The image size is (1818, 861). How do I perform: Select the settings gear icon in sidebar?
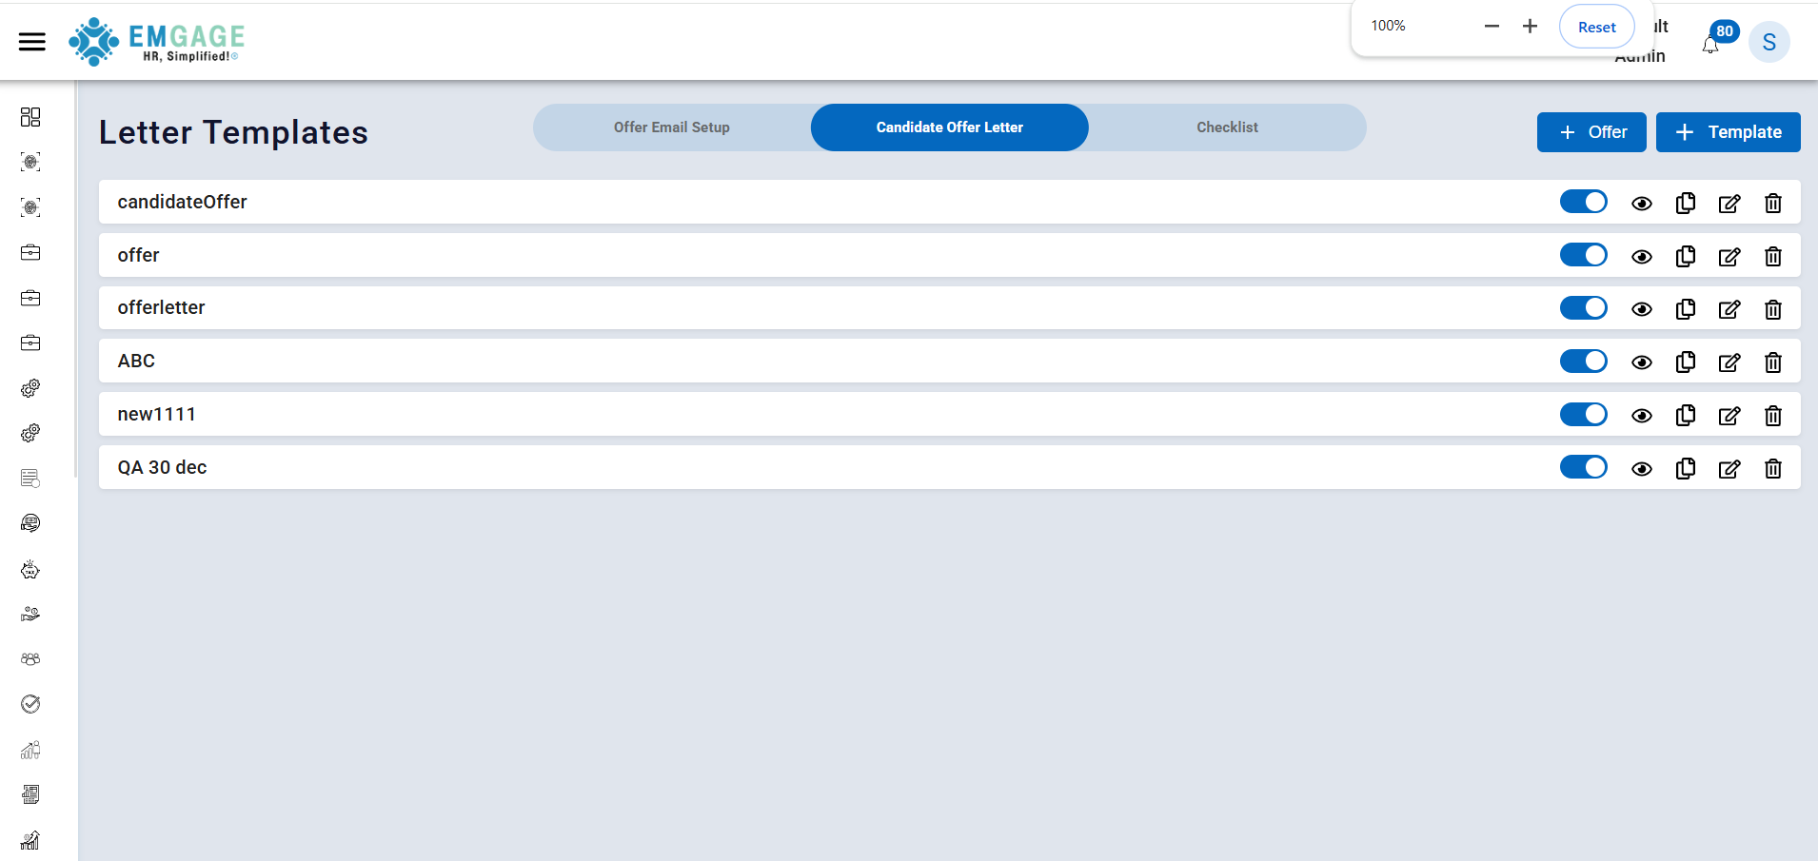pyautogui.click(x=30, y=387)
